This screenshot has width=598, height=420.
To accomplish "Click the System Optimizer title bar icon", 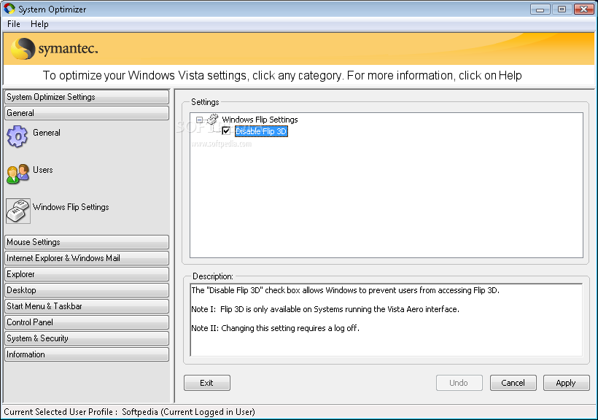I will pyautogui.click(x=9, y=9).
